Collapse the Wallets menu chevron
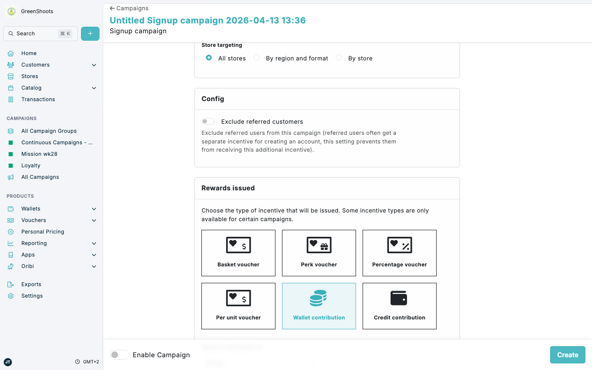This screenshot has height=370, width=592. tap(94, 208)
